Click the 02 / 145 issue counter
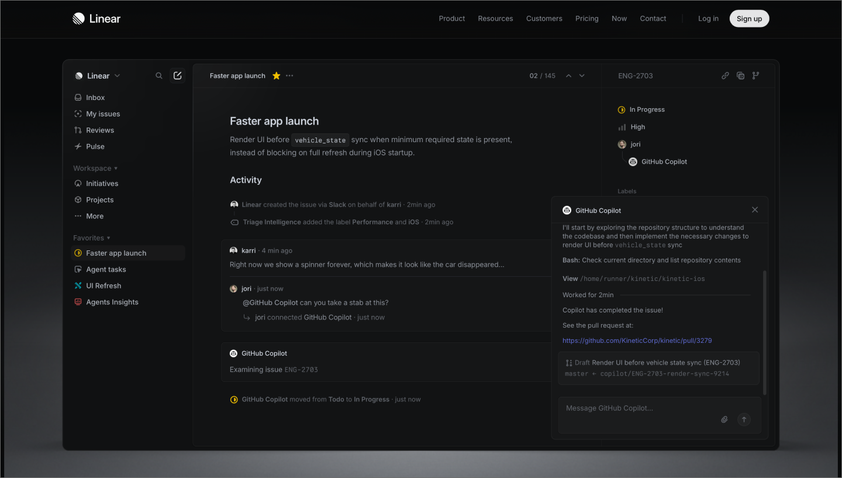This screenshot has width=842, height=478. (x=542, y=76)
